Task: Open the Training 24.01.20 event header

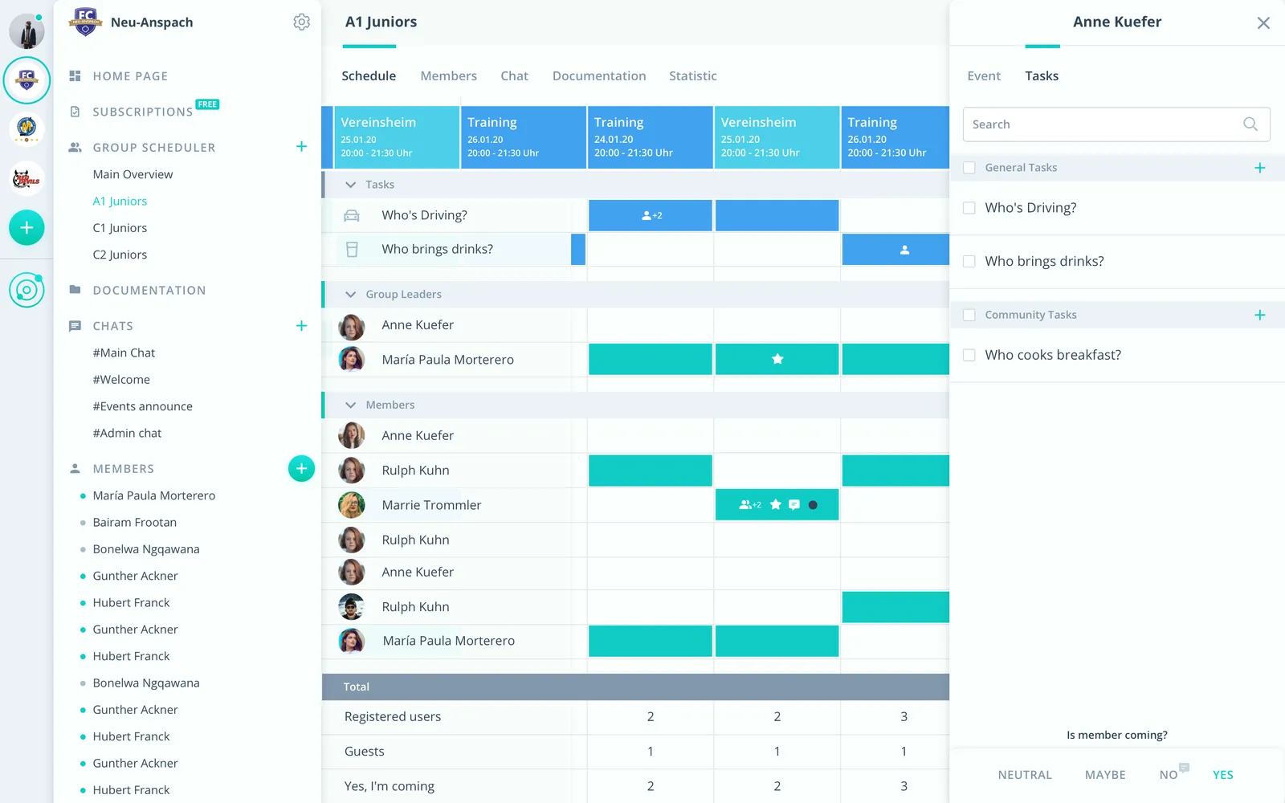Action: 651,137
